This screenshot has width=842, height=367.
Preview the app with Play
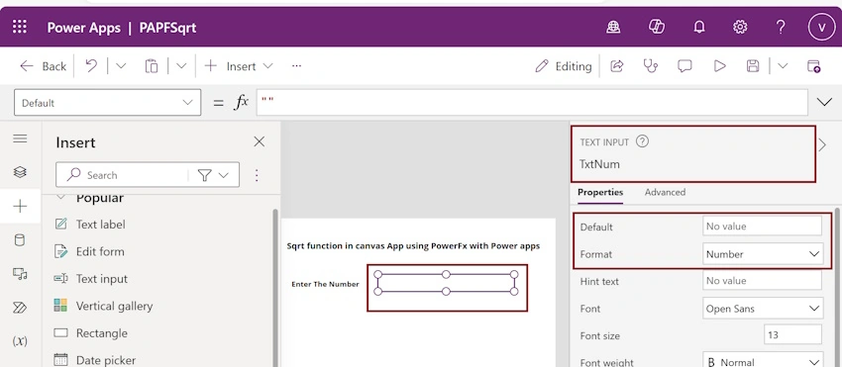pos(719,66)
